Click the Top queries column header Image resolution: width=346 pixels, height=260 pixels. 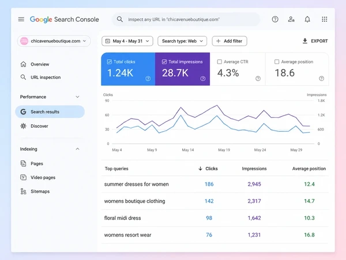pos(116,169)
